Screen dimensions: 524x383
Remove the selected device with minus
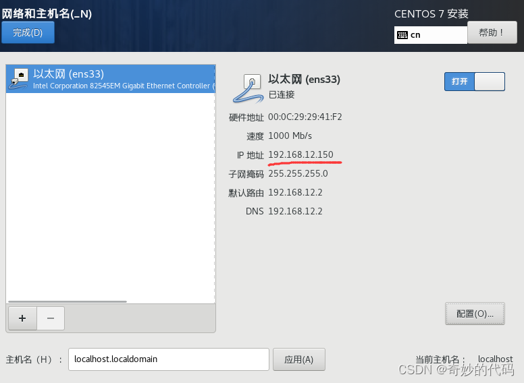[x=51, y=318]
